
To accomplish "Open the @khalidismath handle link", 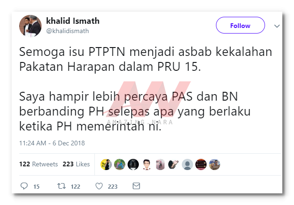I will click(x=67, y=31).
